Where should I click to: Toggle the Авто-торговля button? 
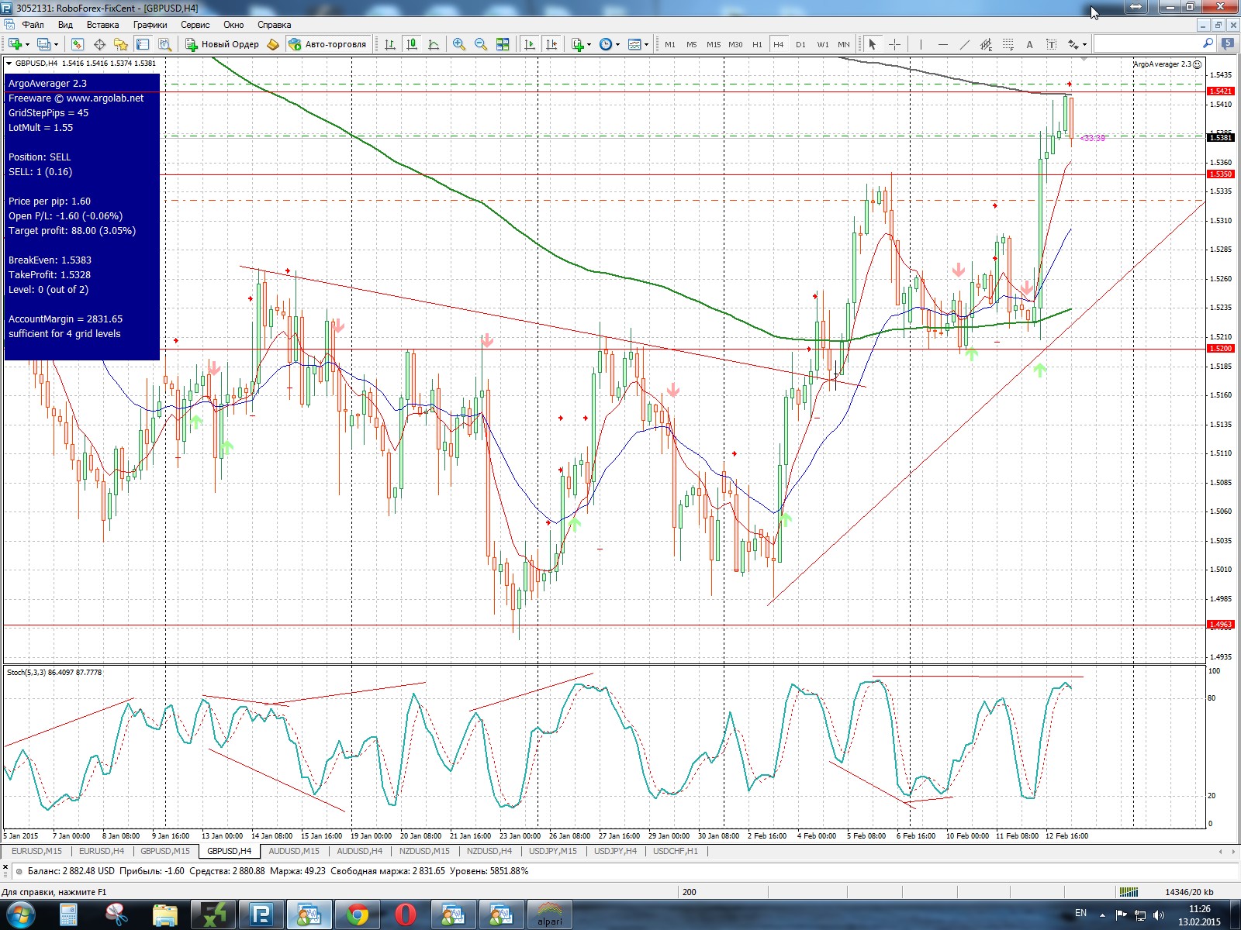(327, 44)
